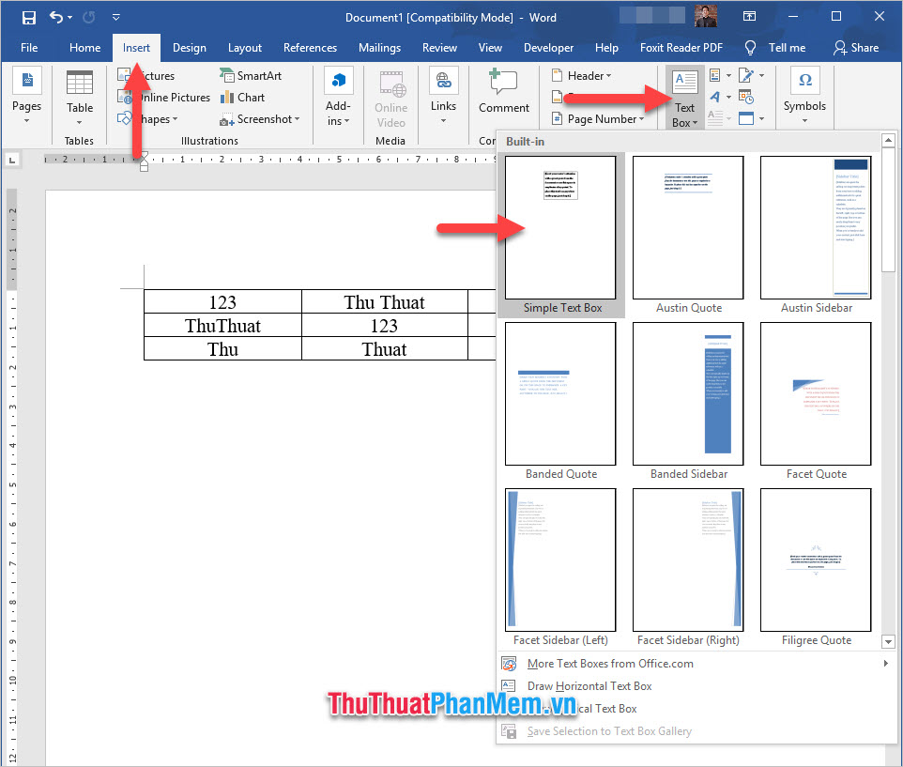Image resolution: width=903 pixels, height=767 pixels.
Task: Expand the Links dropdown
Action: [x=443, y=96]
